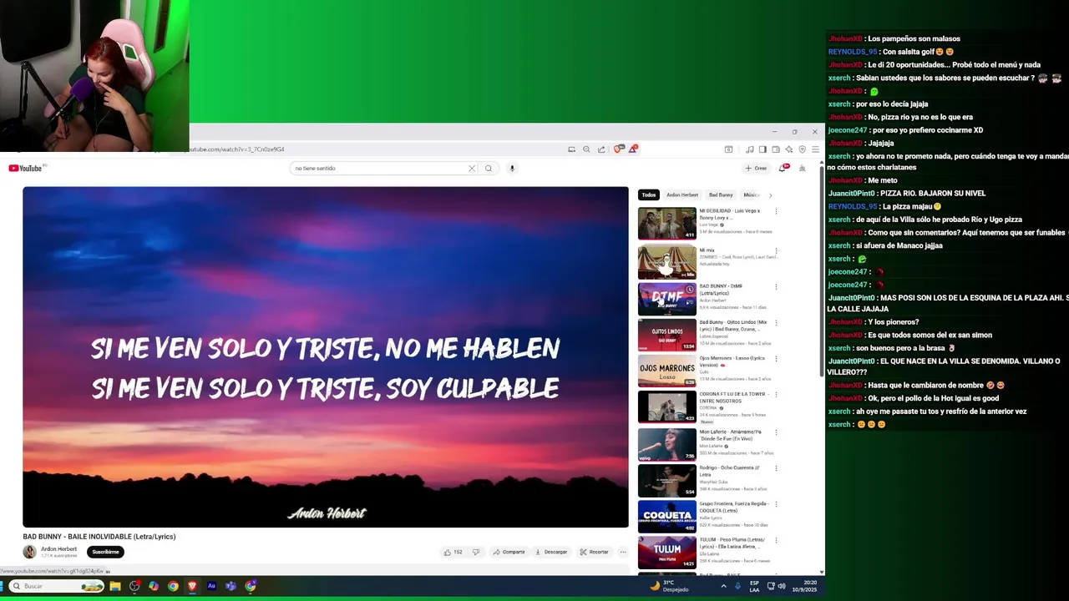1069x601 pixels.
Task: Open options for Mon Laferte video
Action: (x=776, y=432)
